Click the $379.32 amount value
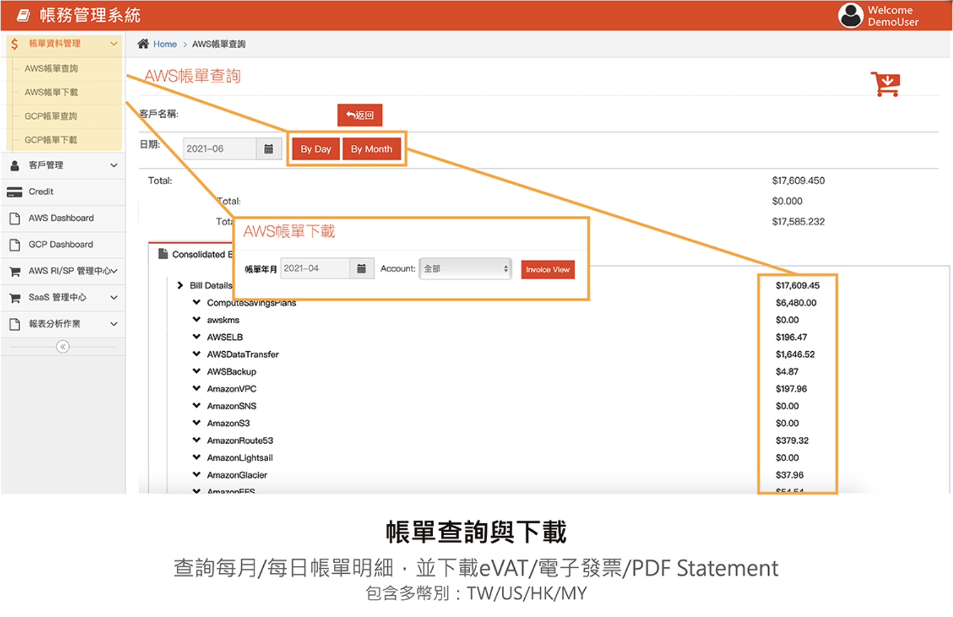The image size is (953, 617). (792, 441)
